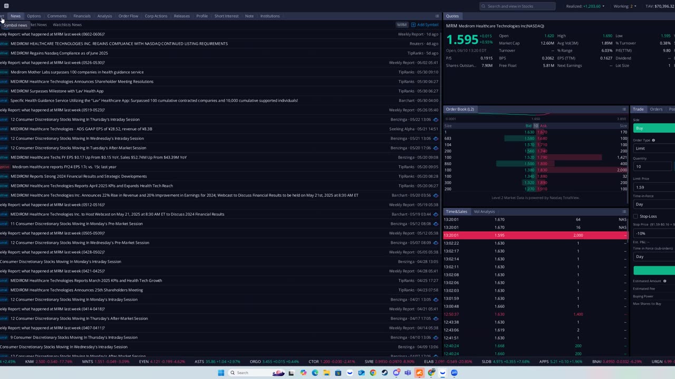Switch to the Vol Analysis tab

point(484,212)
